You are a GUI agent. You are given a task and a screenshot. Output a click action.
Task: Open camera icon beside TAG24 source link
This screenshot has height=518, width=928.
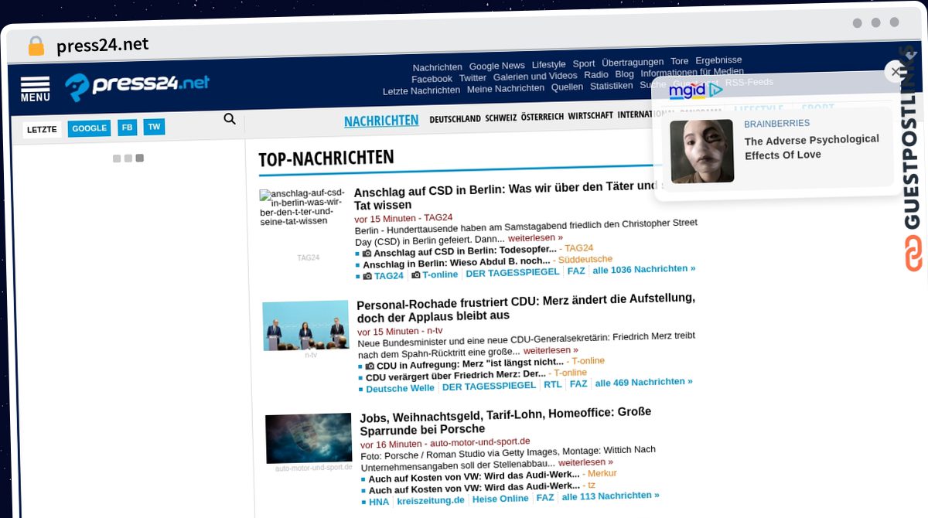(367, 276)
